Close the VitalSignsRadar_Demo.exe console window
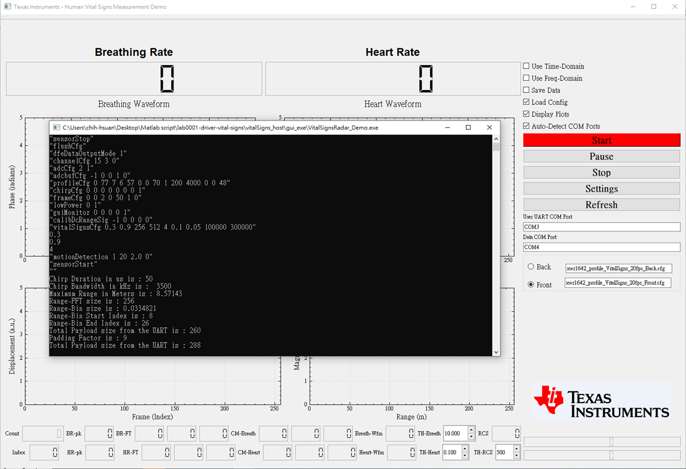 (x=489, y=127)
